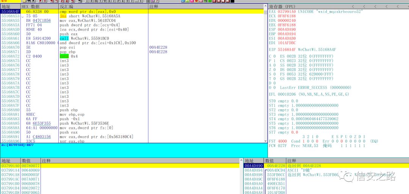This screenshot has width=409, height=194.
Task: Click the ESP register value 00A4DA90
Action: pyautogui.click(x=287, y=29)
